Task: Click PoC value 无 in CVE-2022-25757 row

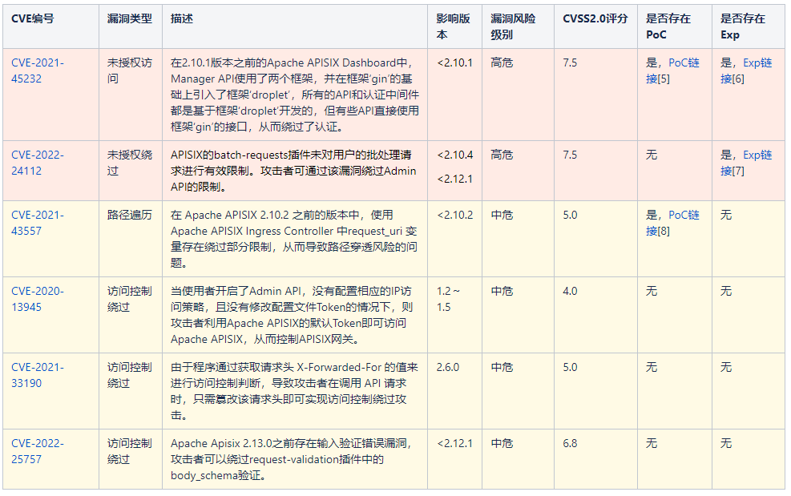Action: pos(652,444)
